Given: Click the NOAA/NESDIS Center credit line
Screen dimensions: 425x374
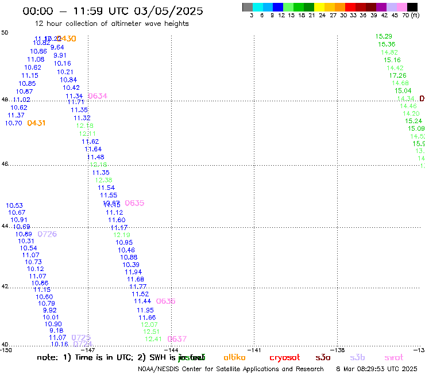Looking at the screenshot, I should [x=231, y=369].
